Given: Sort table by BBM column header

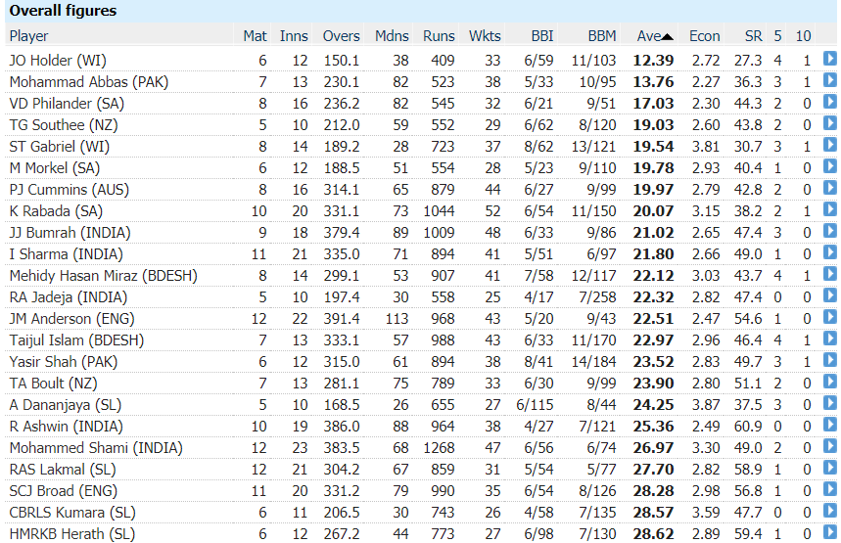Looking at the screenshot, I should tap(602, 36).
